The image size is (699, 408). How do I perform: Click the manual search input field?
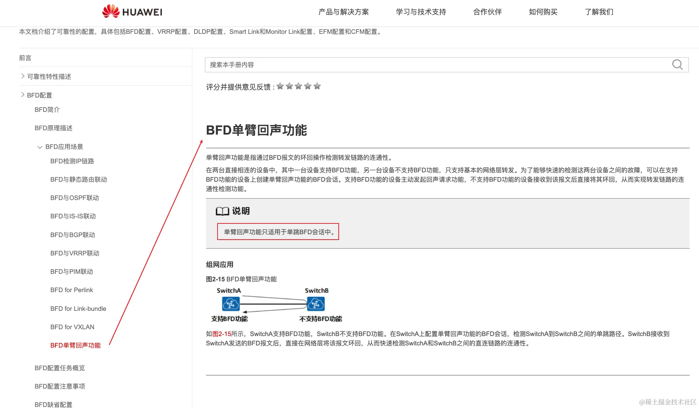[x=431, y=65]
